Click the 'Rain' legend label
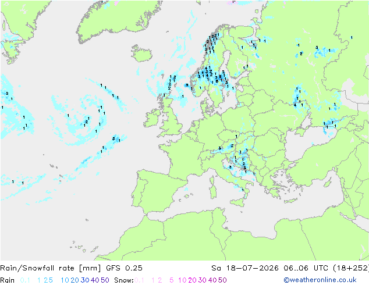 point(8,280)
